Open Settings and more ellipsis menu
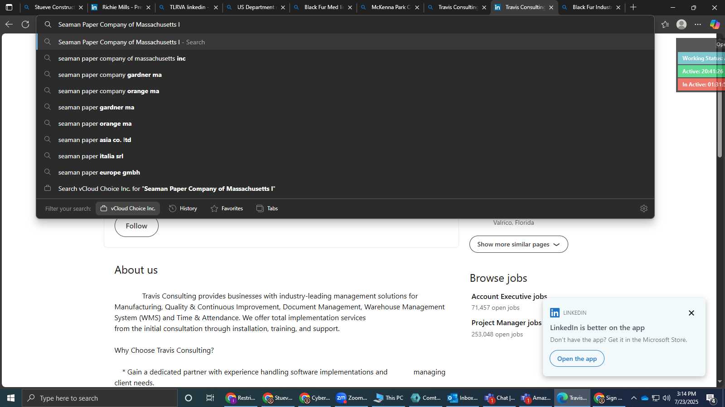Image resolution: width=725 pixels, height=407 pixels. tap(698, 24)
